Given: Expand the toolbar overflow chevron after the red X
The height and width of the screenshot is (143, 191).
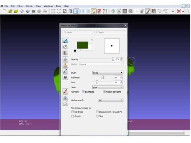Looking at the screenshot, I should pyautogui.click(x=183, y=11).
